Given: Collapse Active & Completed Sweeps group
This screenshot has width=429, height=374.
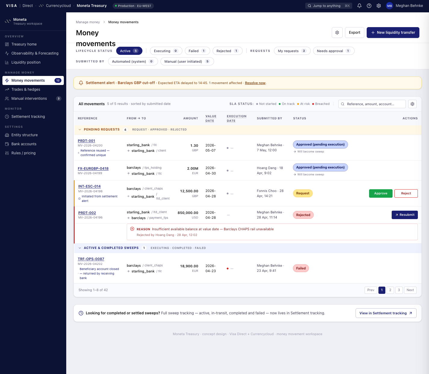Looking at the screenshot, I should pos(80,248).
